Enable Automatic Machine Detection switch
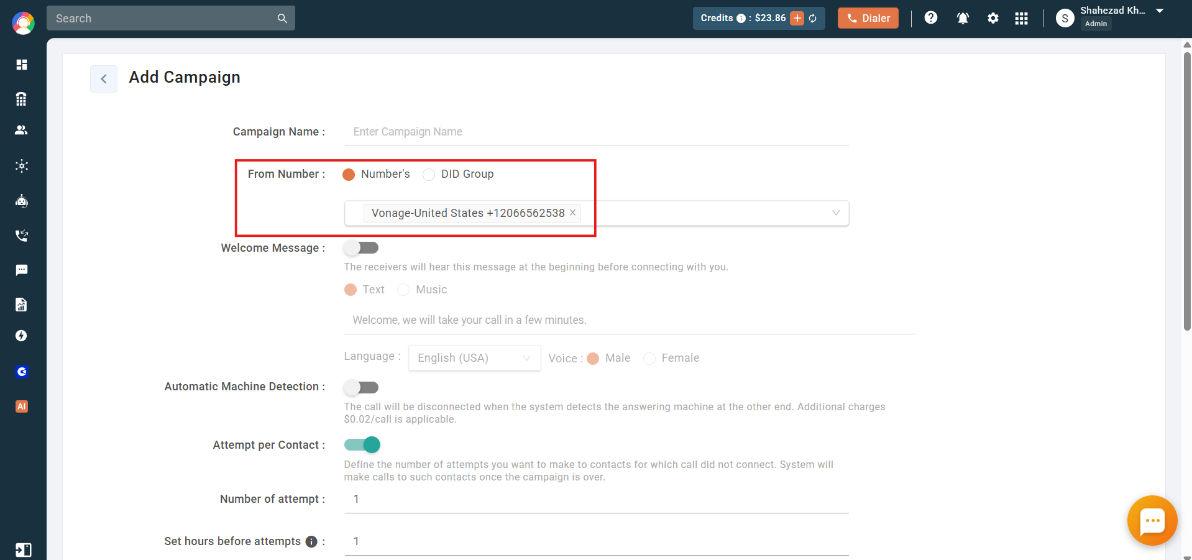 pos(361,387)
